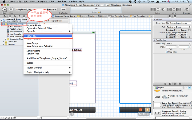Open Project Navigator Help submenu
Image resolution: width=192 pixels, height=120 pixels.
48,72
